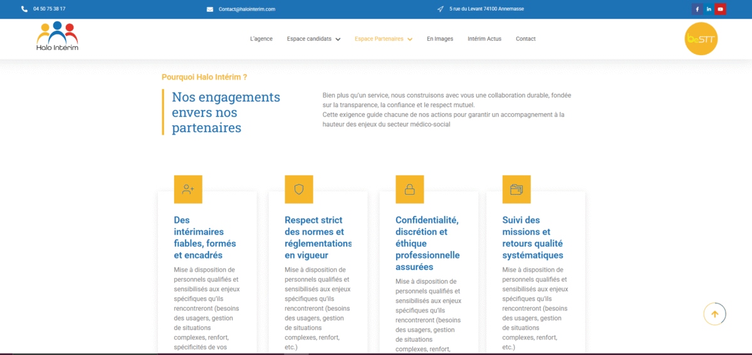Click the Contact@halointerim.com email link
The height and width of the screenshot is (355, 752).
tap(247, 9)
